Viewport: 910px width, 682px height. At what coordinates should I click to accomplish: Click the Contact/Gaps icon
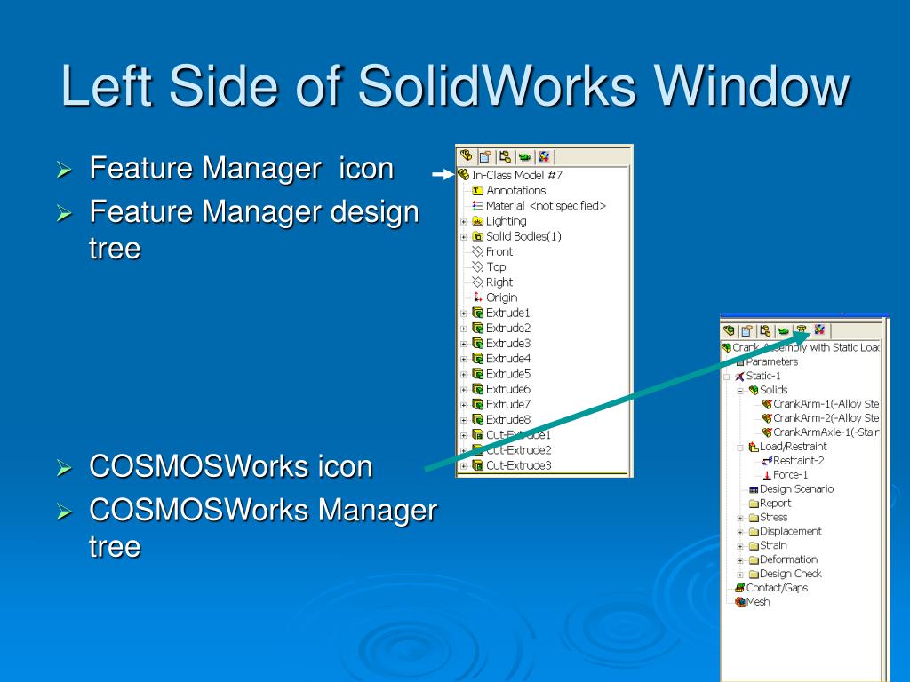coord(739,588)
